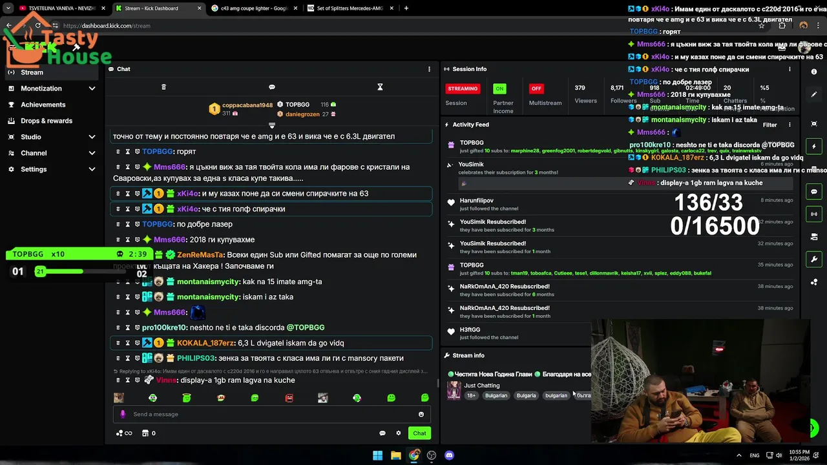Pick the red angry emote in the emote row
Image resolution: width=827 pixels, height=465 pixels.
[x=289, y=398]
